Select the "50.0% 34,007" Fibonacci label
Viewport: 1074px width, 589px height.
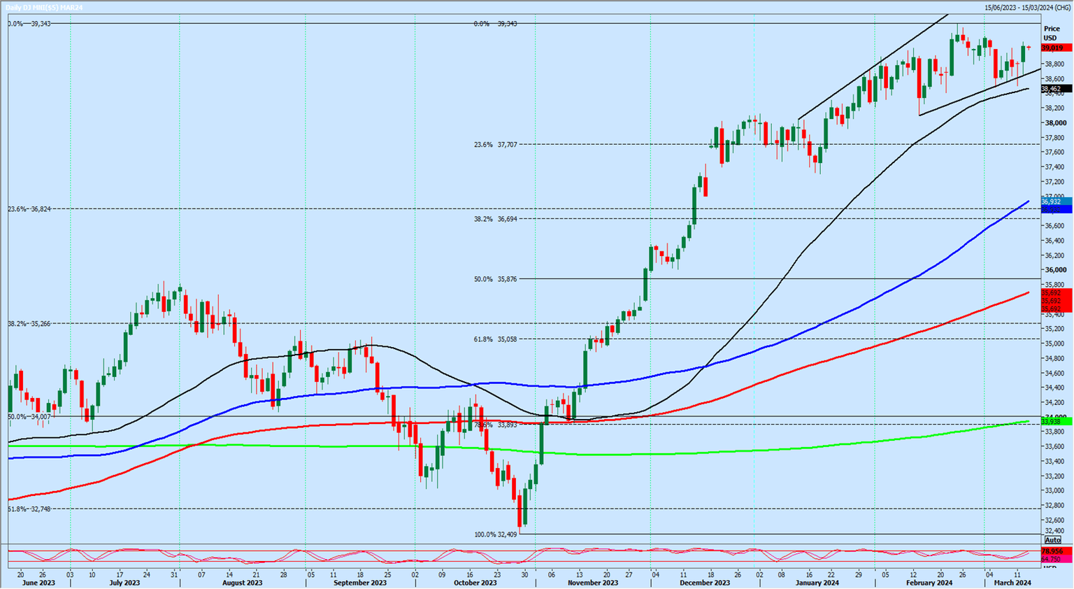click(x=29, y=417)
